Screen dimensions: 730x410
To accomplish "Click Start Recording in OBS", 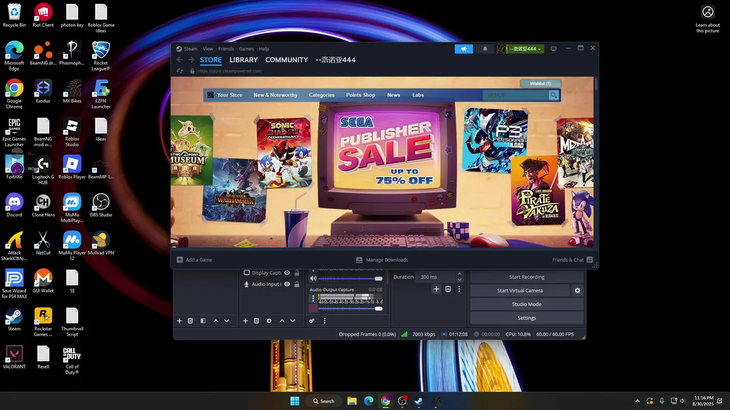I will pos(526,277).
